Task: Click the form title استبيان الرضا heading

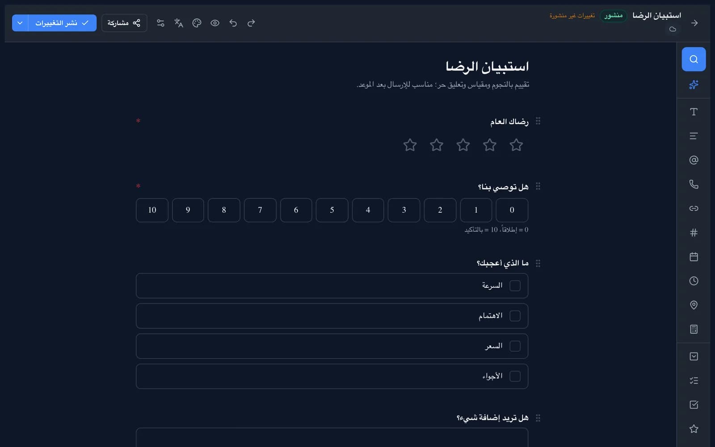Action: point(487,67)
